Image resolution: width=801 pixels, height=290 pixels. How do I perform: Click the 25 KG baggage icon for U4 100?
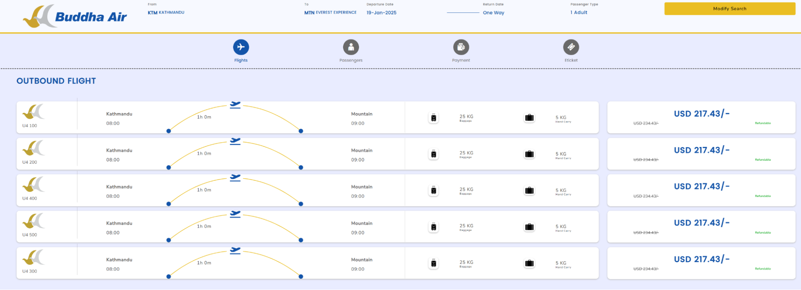coord(434,118)
